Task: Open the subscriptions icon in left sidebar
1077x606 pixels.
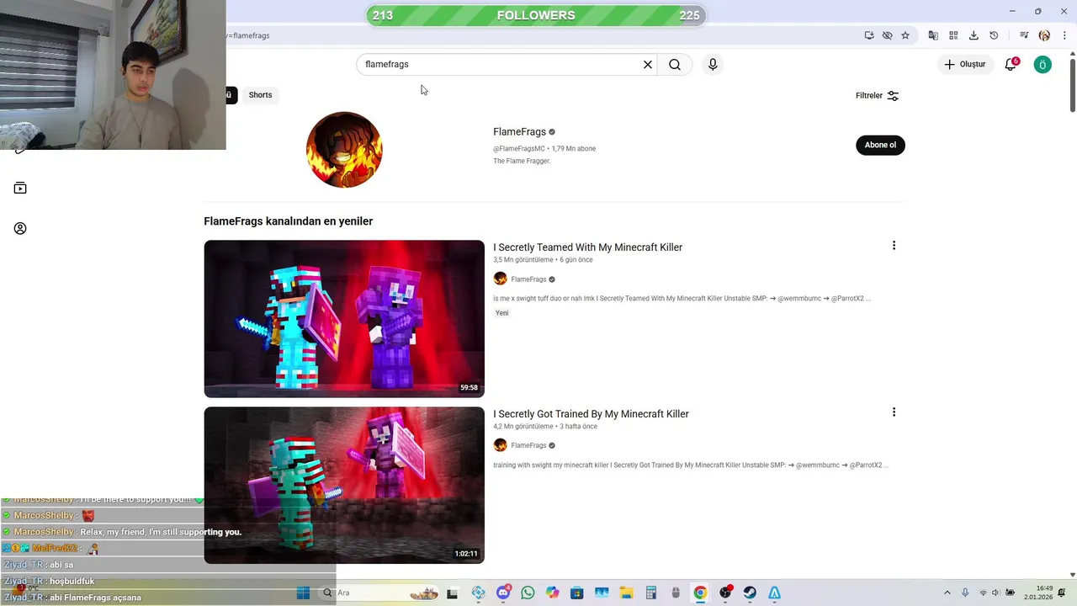Action: click(20, 189)
